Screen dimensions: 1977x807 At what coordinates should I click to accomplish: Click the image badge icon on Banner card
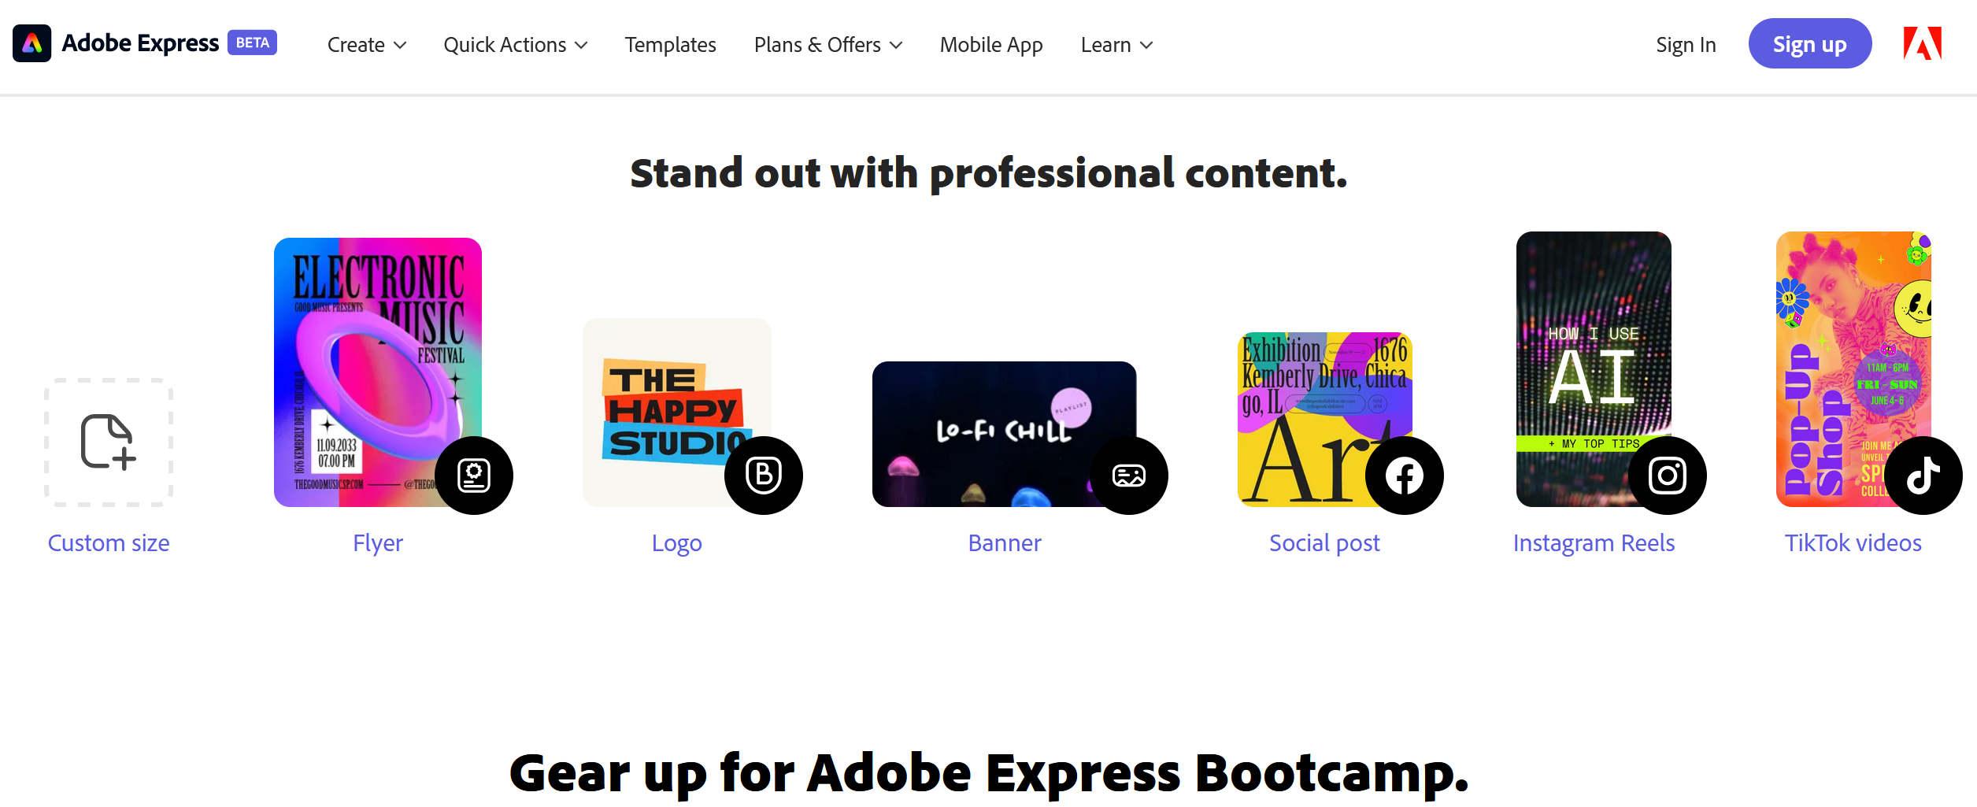(1130, 475)
